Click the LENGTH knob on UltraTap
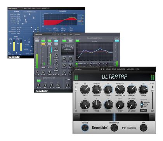This screenshot has width=163, height=141. pyautogui.click(x=97, y=89)
